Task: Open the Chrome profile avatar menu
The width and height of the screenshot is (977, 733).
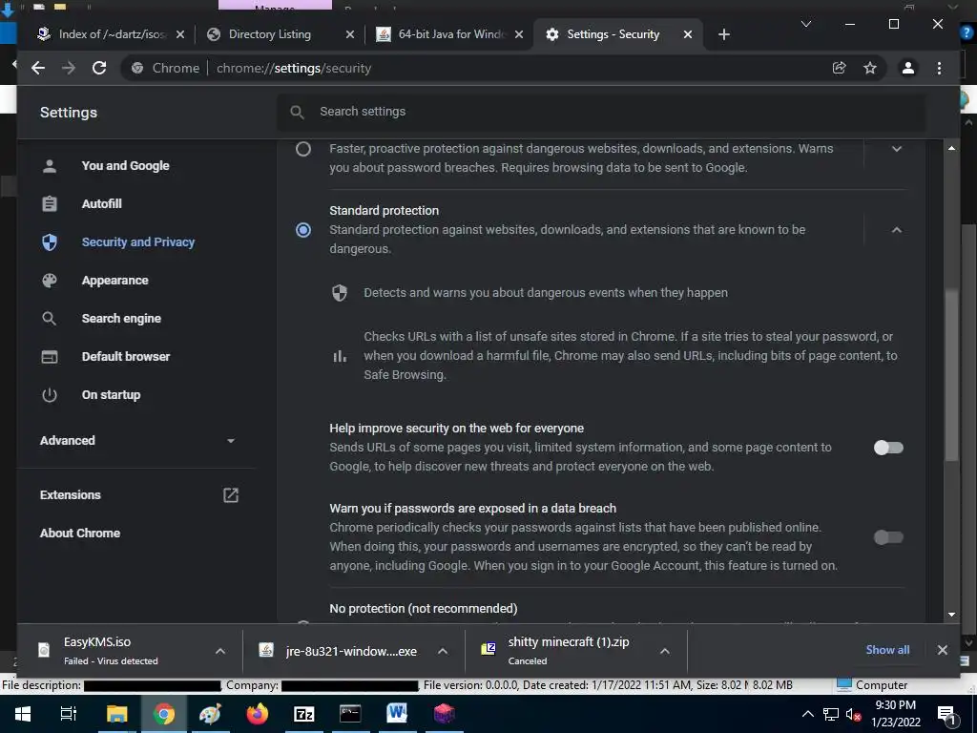Action: click(x=908, y=68)
